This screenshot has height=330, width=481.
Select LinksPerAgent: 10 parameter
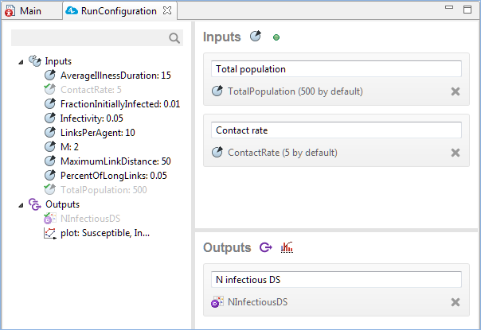click(97, 133)
